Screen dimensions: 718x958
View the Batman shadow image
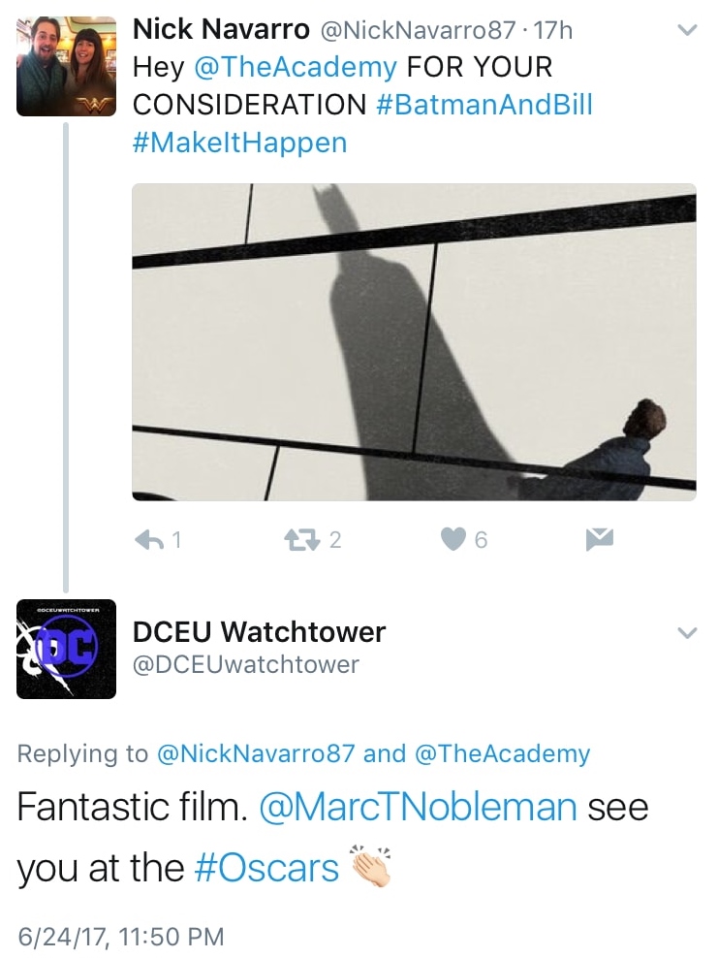[x=414, y=342]
